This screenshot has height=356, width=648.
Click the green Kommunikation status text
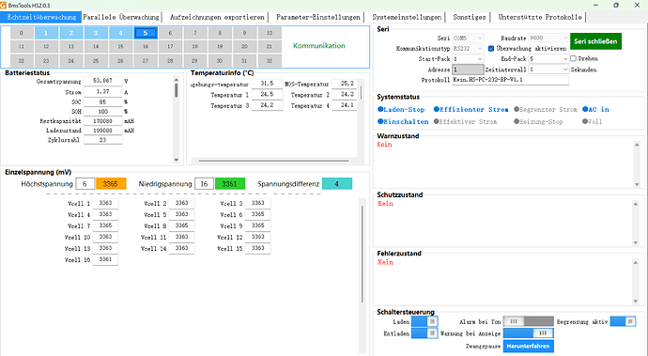click(319, 46)
